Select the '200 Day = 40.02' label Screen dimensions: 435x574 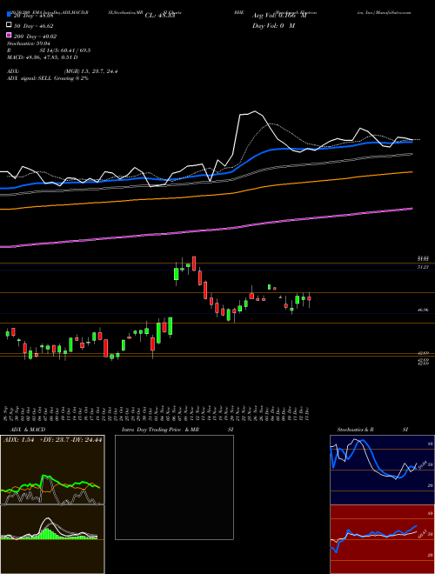[35, 37]
